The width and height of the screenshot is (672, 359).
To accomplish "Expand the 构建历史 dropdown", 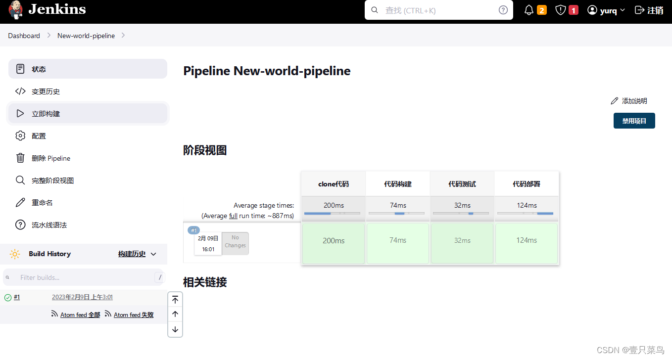I will click(x=137, y=254).
